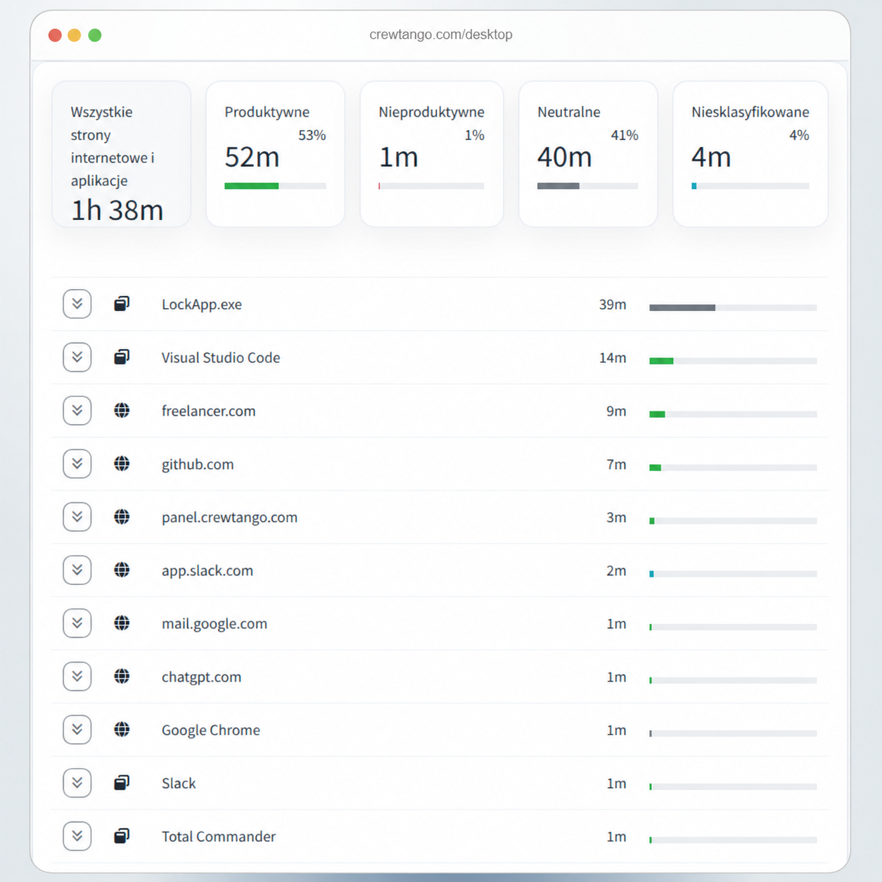Click the 39m value for LockApp.exe
This screenshot has width=882, height=882.
tap(613, 305)
